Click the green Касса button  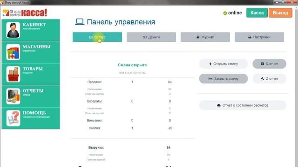click(x=257, y=13)
